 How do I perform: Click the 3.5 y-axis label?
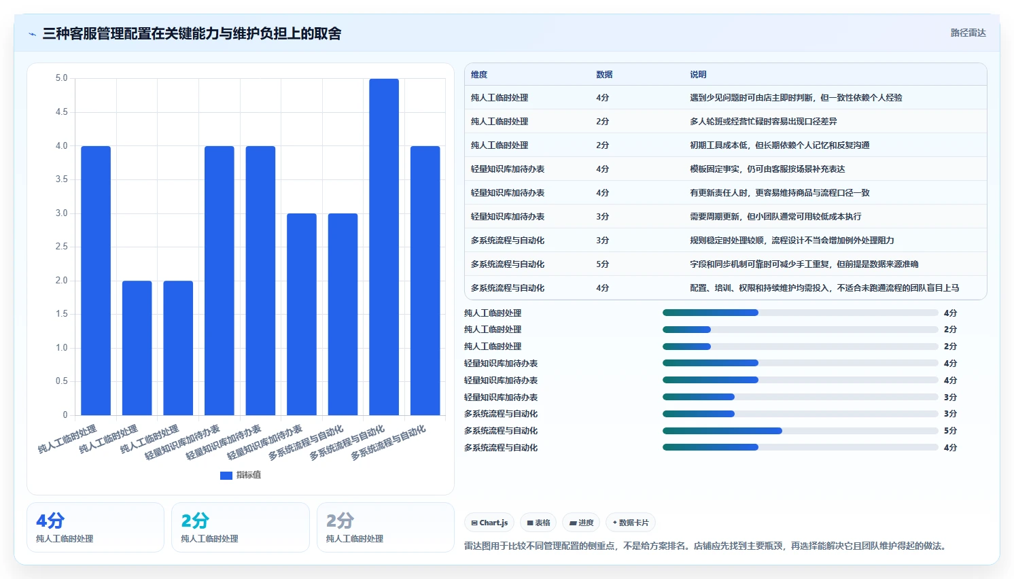tap(61, 179)
